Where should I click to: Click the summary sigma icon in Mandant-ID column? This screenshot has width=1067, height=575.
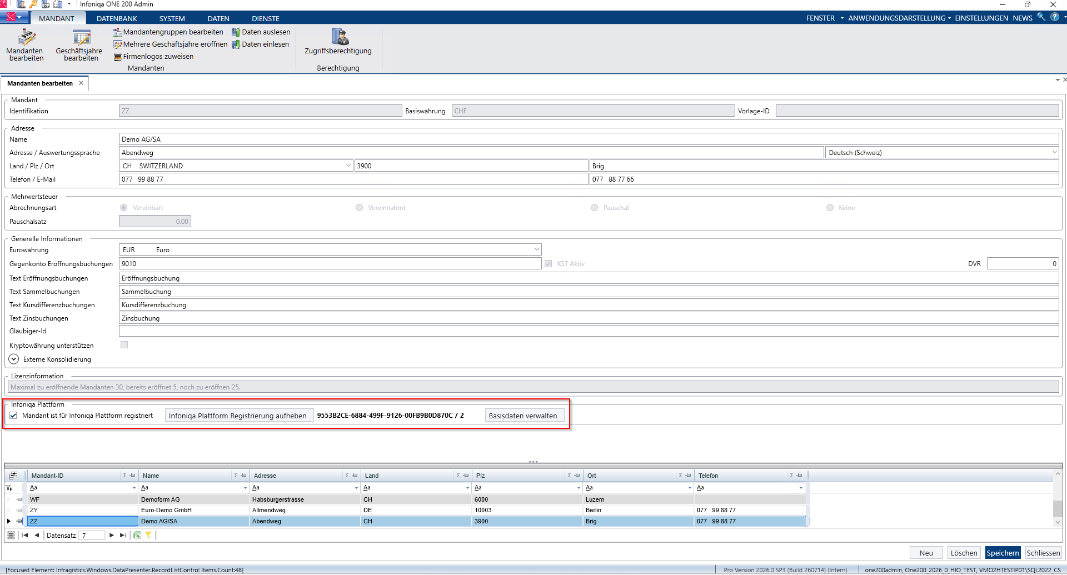coord(124,476)
